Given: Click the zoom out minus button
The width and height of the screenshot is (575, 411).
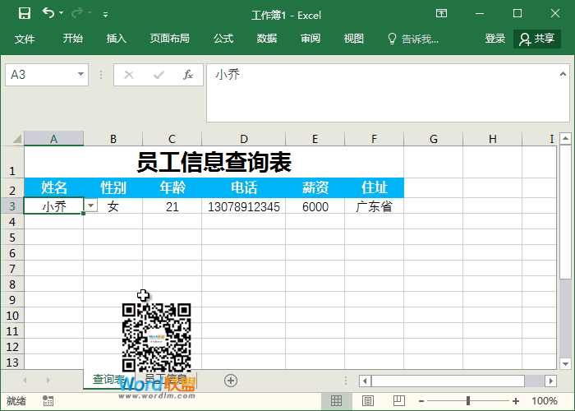Looking at the screenshot, I should click(x=421, y=401).
